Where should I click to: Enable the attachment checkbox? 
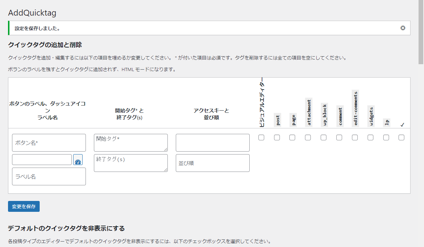(x=308, y=137)
